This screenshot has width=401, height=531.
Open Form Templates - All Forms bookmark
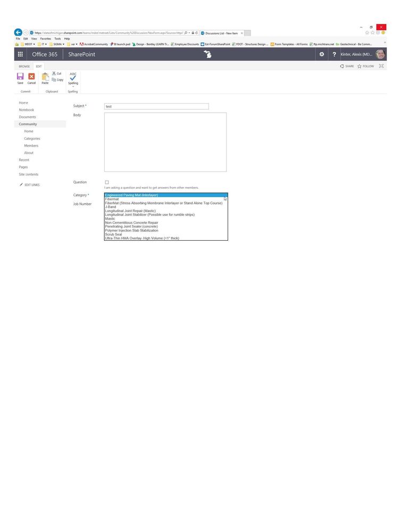click(x=289, y=44)
